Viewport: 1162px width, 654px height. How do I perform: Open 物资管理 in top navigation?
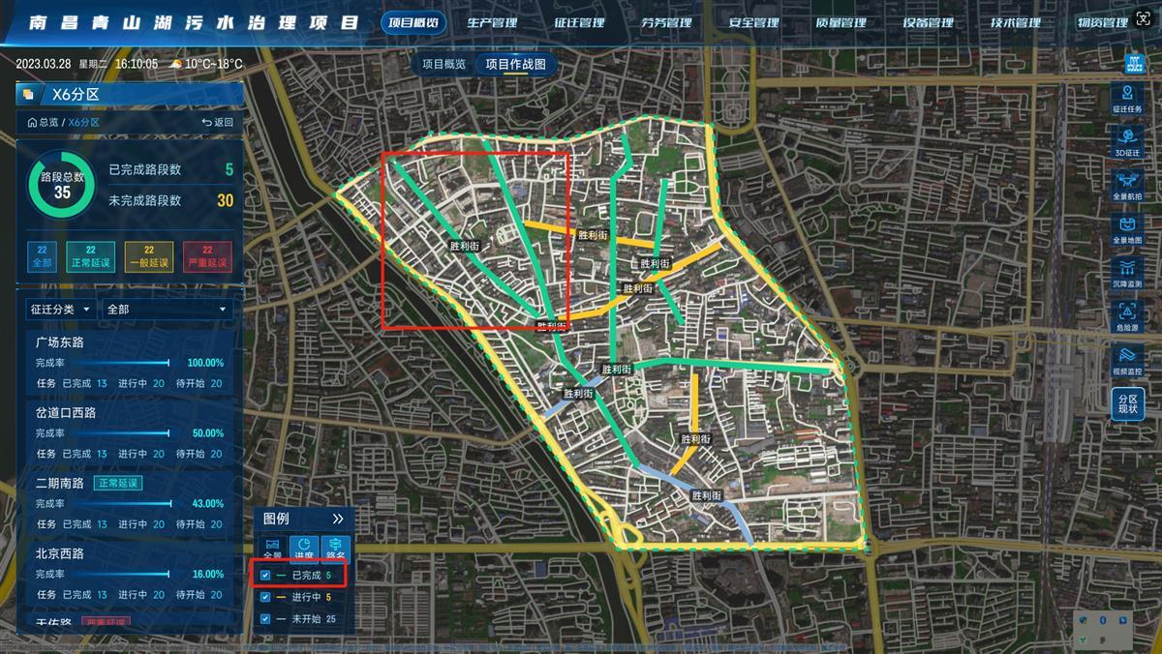click(x=1102, y=22)
